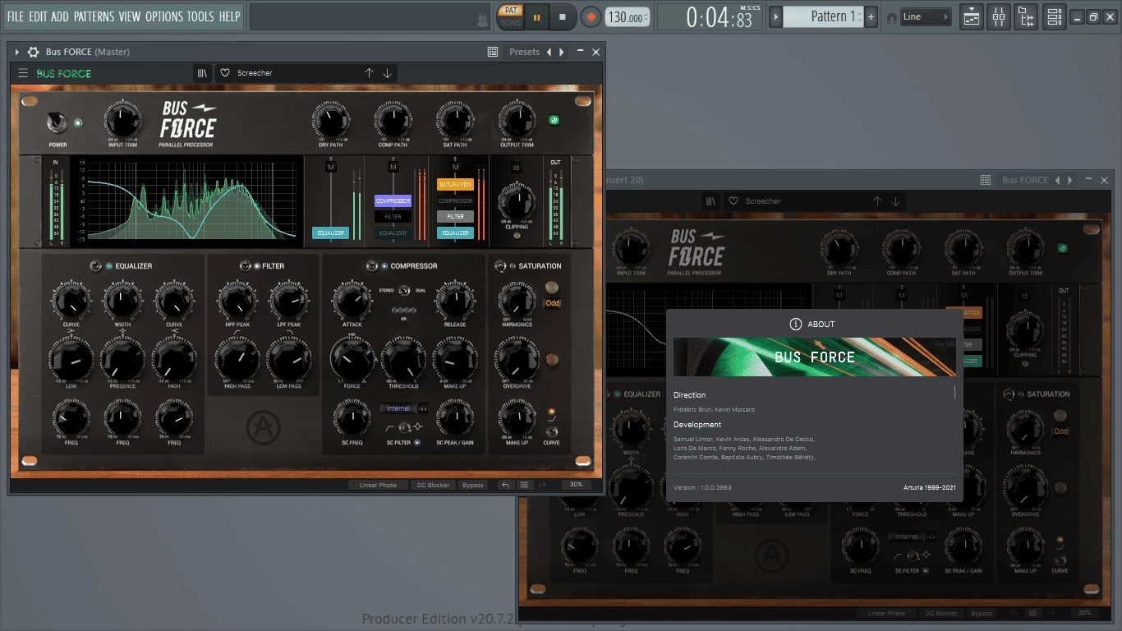The height and width of the screenshot is (631, 1122).
Task: Open the Pattern 1 selector dropdown
Action: [x=823, y=16]
